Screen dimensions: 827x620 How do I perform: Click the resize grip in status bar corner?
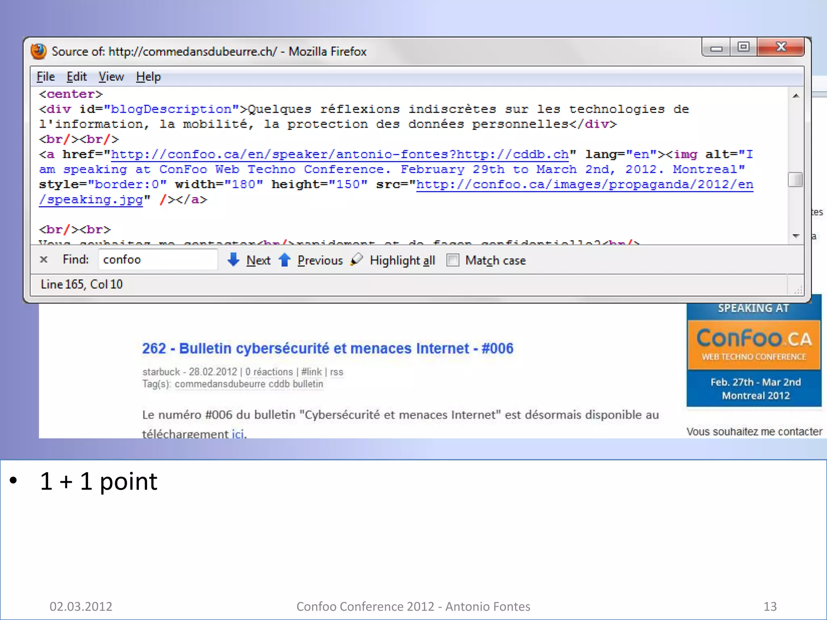(x=798, y=290)
